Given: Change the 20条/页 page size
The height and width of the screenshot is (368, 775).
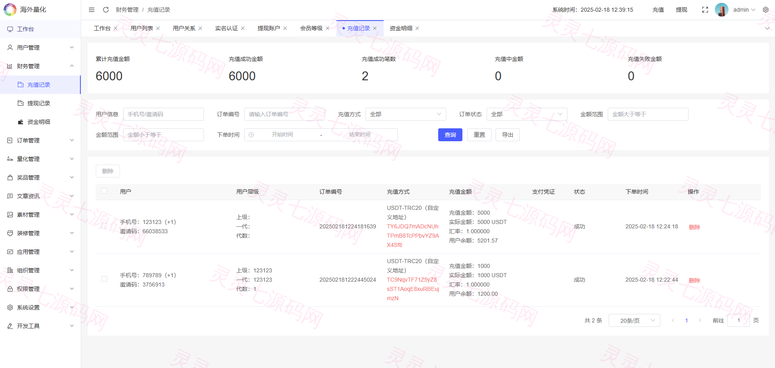Looking at the screenshot, I should point(634,320).
